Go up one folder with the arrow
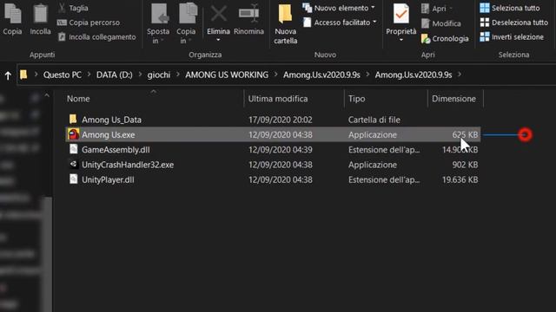Viewport: 556px width, 312px height. point(8,75)
